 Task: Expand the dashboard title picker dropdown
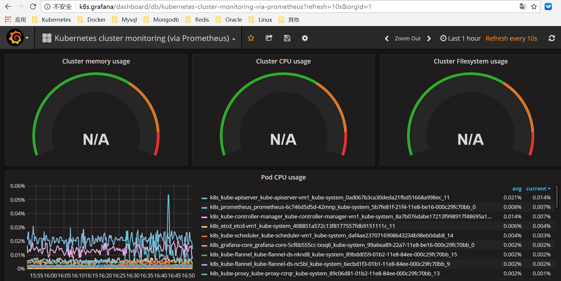(x=139, y=38)
